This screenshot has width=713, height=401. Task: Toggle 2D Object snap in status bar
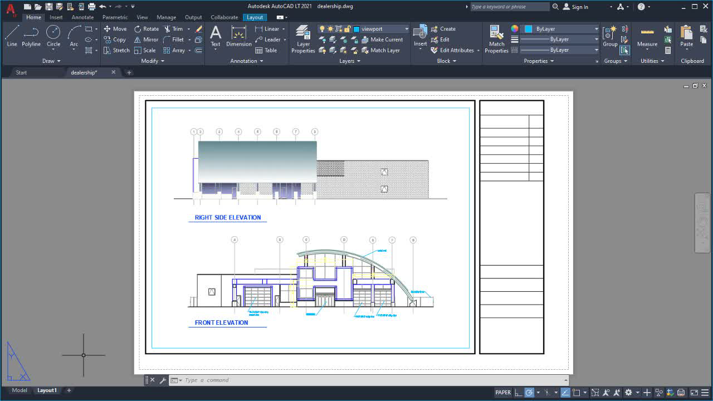tap(577, 392)
